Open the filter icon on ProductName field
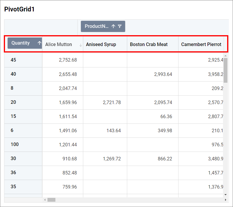This screenshot has height=207, width=233. tap(120, 26)
